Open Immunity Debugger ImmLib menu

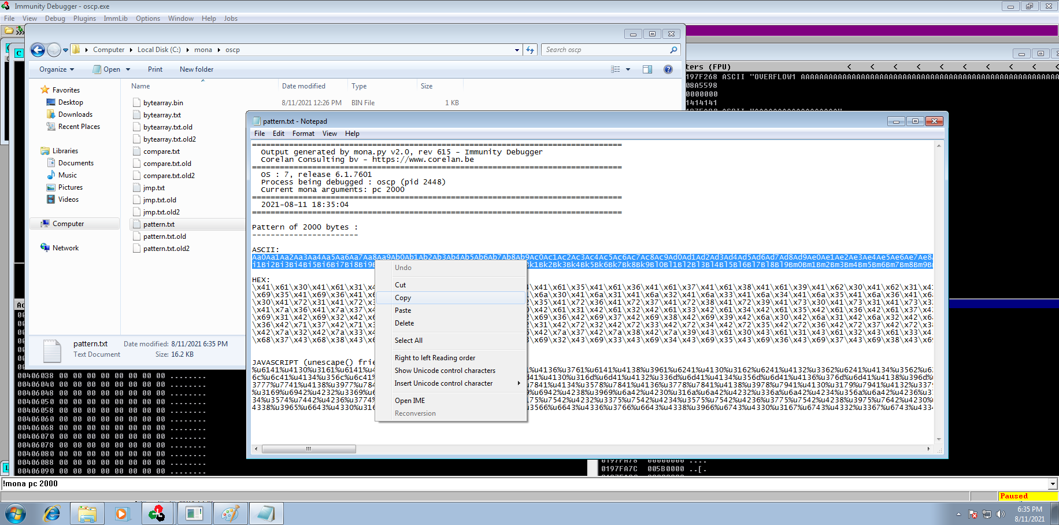(116, 19)
